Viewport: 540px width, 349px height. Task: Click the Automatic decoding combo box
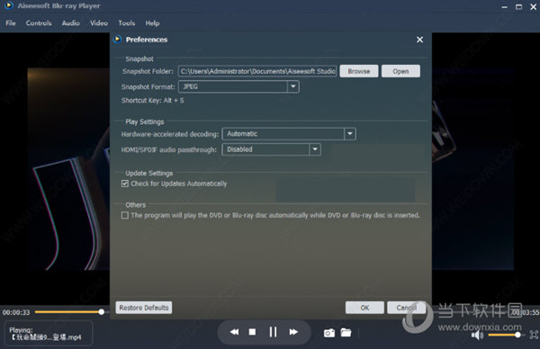(289, 134)
